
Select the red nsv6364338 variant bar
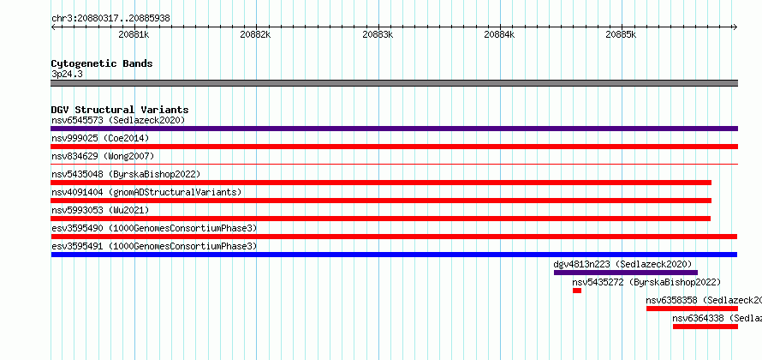[705, 327]
